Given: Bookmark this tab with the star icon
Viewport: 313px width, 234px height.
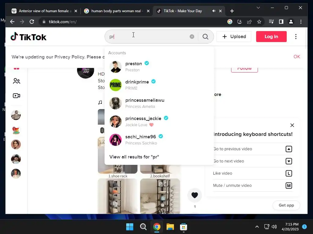Looking at the screenshot, I should point(259,22).
